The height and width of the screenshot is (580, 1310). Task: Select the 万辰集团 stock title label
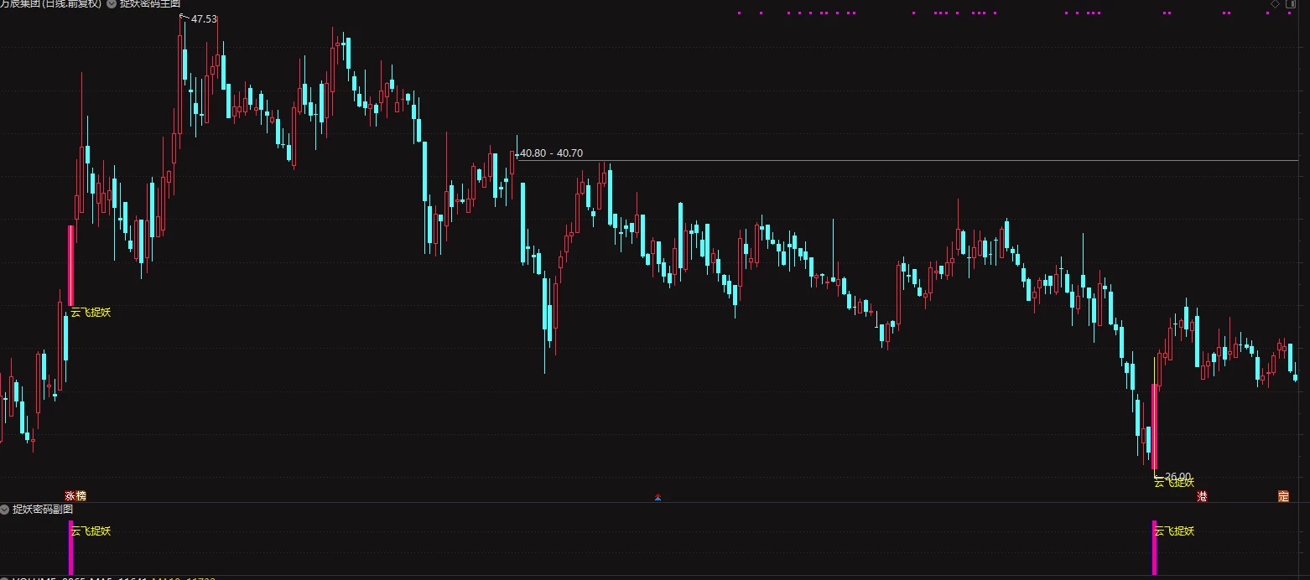pyautogui.click(x=50, y=4)
